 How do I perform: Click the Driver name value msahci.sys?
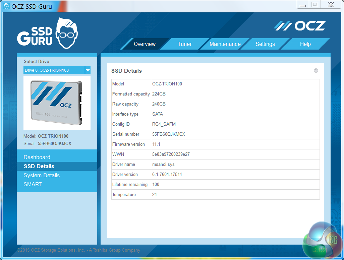(163, 165)
